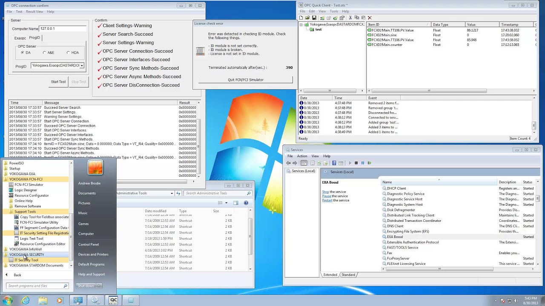Click Save disk icon in OPC Quick Client

314,18
